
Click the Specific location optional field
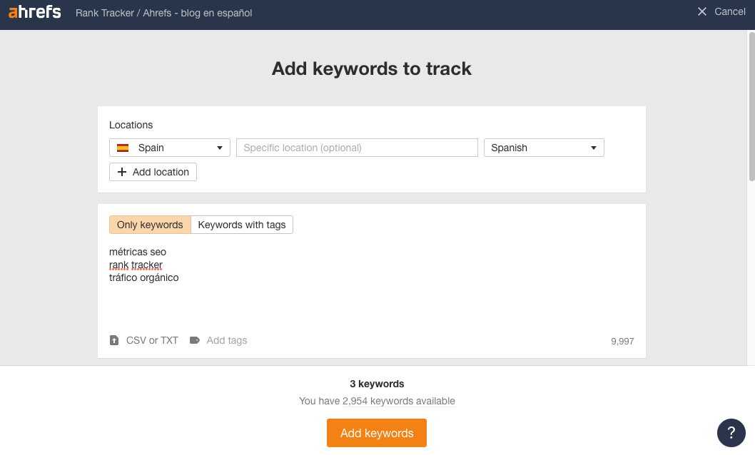pyautogui.click(x=357, y=148)
